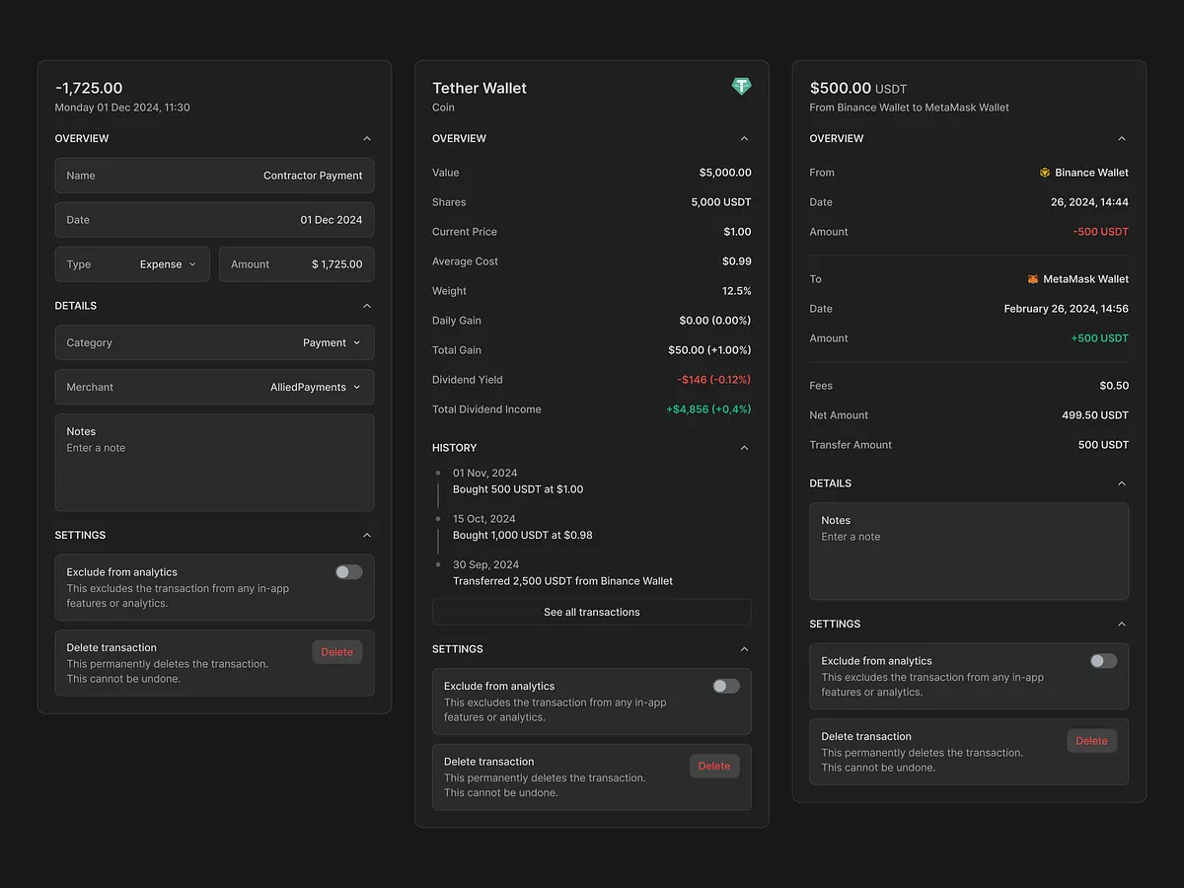The height and width of the screenshot is (888, 1184).
Task: Click Delete in the Tether Wallet settings
Action: (714, 766)
